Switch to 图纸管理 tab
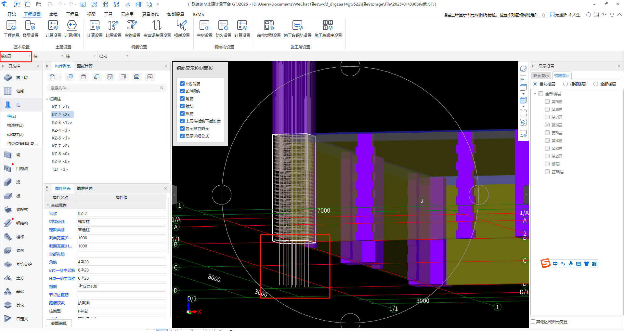 point(85,66)
